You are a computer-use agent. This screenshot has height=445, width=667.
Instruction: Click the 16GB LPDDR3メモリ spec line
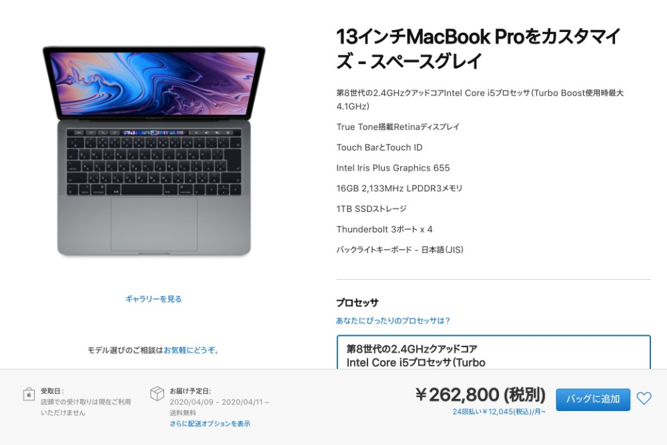(x=399, y=189)
